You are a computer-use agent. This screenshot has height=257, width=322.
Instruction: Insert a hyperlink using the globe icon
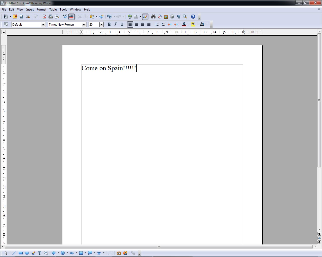130,17
